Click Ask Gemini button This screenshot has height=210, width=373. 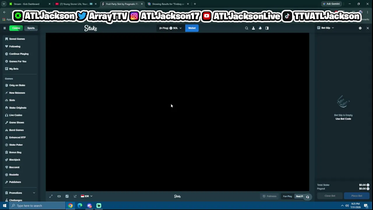(x=331, y=4)
